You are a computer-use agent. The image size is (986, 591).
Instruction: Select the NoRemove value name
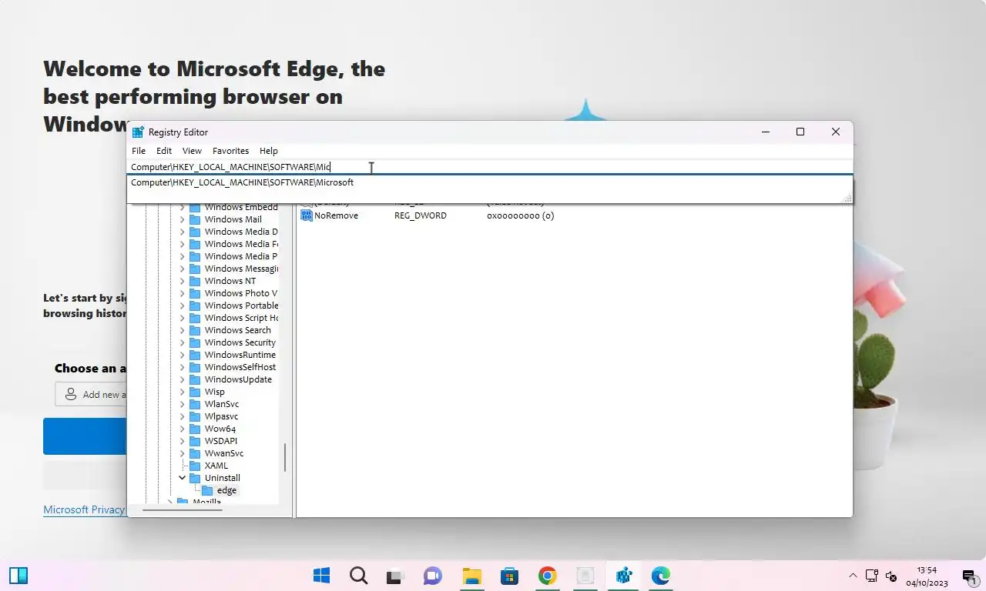[x=336, y=215]
